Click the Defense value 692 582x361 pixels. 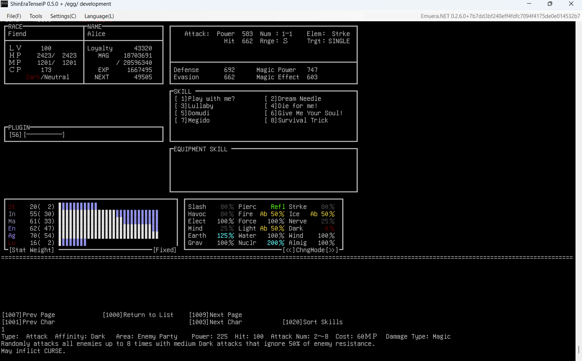click(x=229, y=70)
